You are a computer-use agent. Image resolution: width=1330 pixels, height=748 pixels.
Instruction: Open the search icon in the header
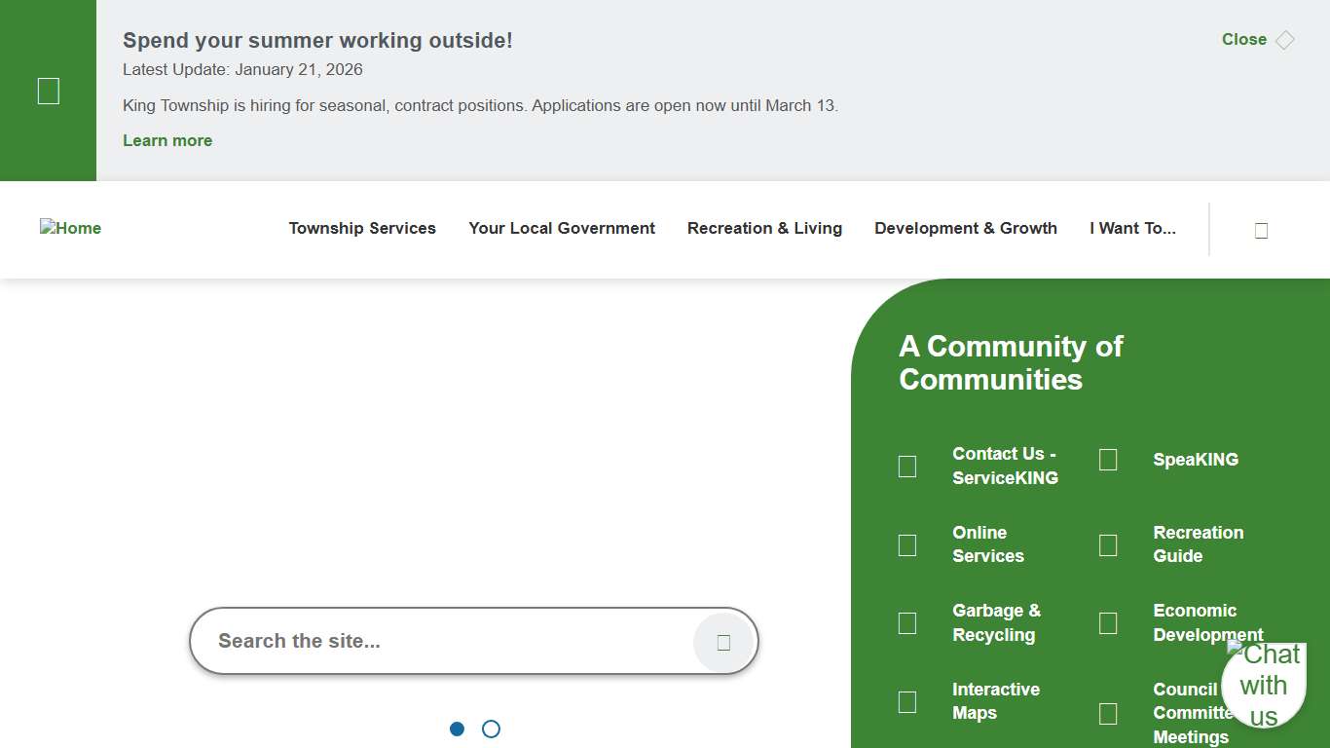pyautogui.click(x=1261, y=230)
